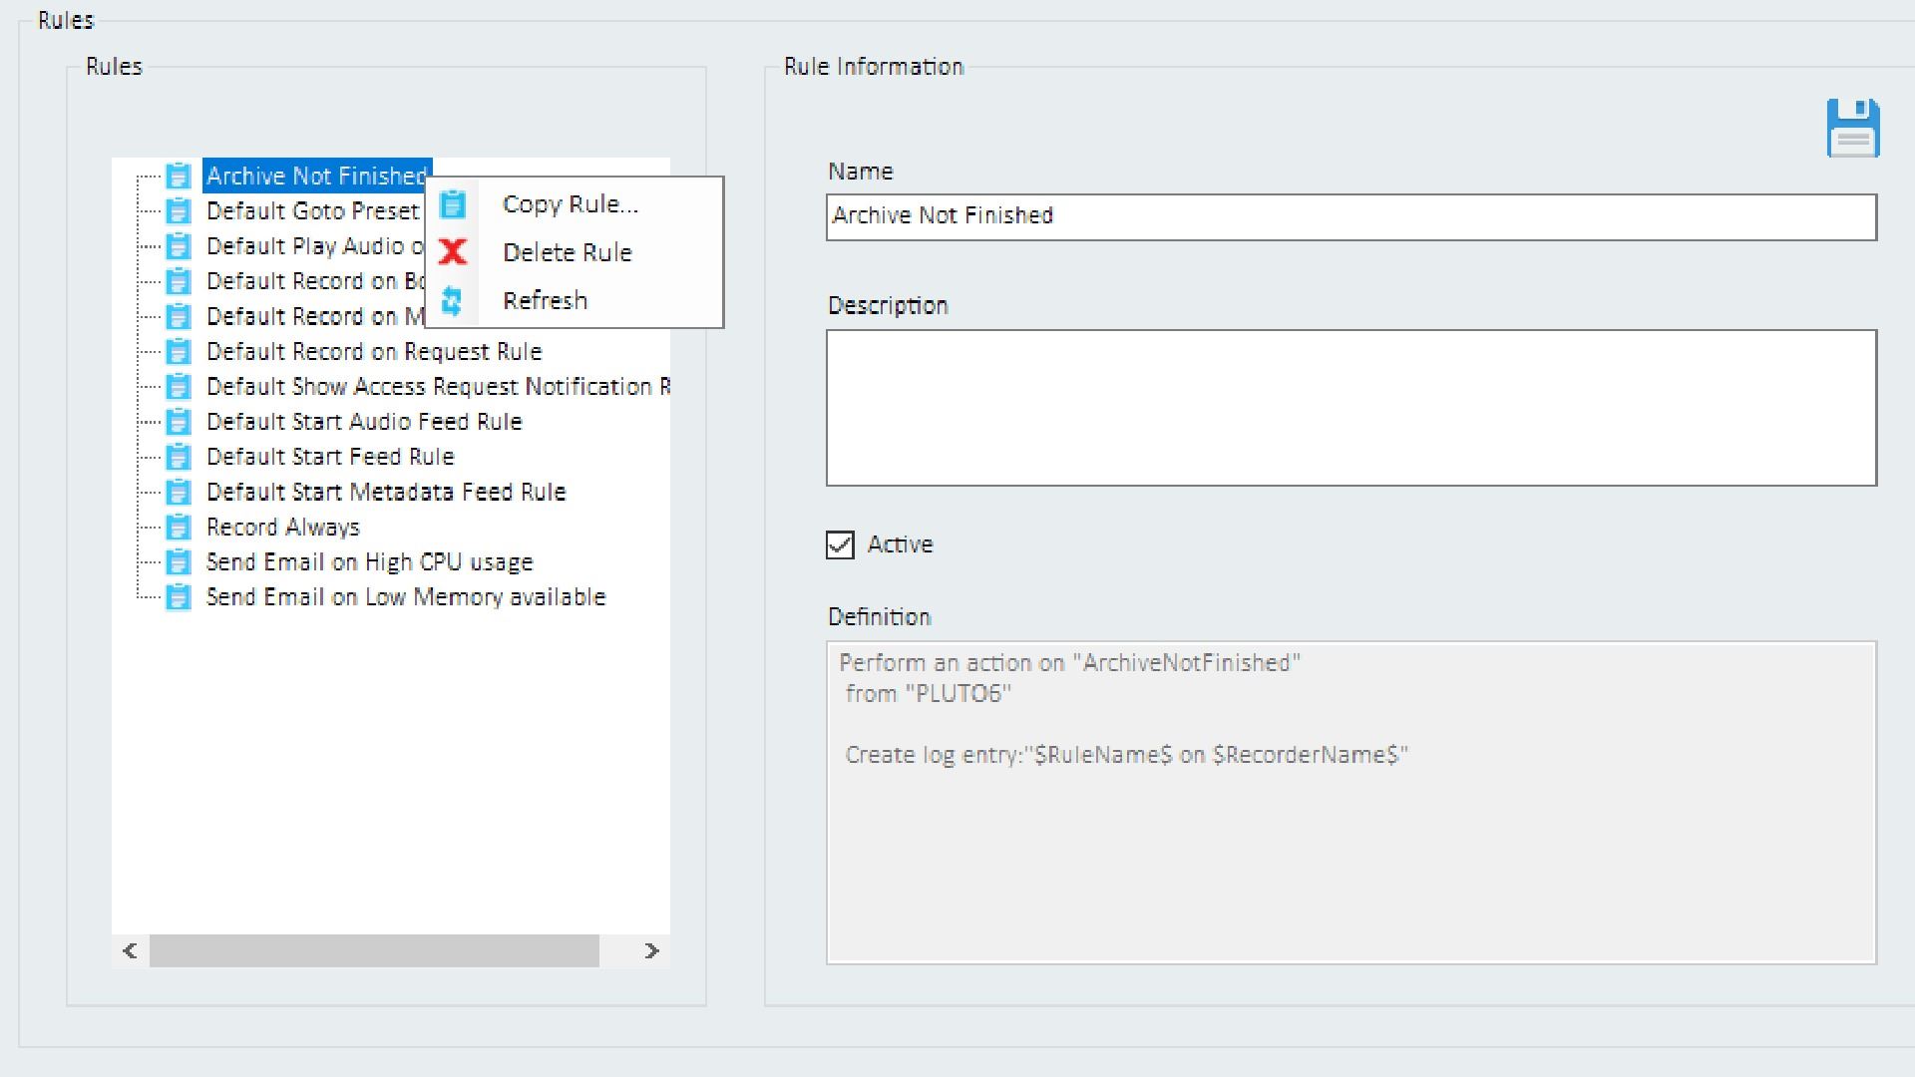Screen dimensions: 1915x1077
Task: Click icon beside Send Email on High CPU usage
Action: tap(179, 562)
